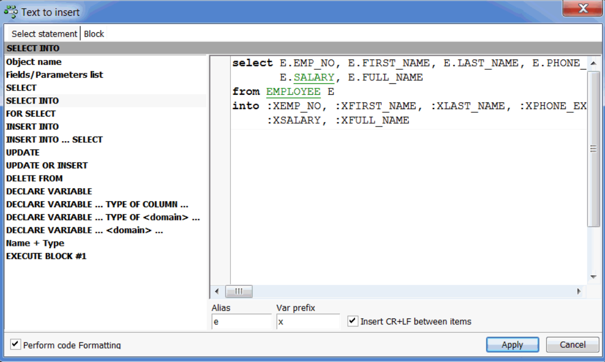Pick UPDATE OR INSERT from list
This screenshot has width=605, height=362.
point(47,165)
